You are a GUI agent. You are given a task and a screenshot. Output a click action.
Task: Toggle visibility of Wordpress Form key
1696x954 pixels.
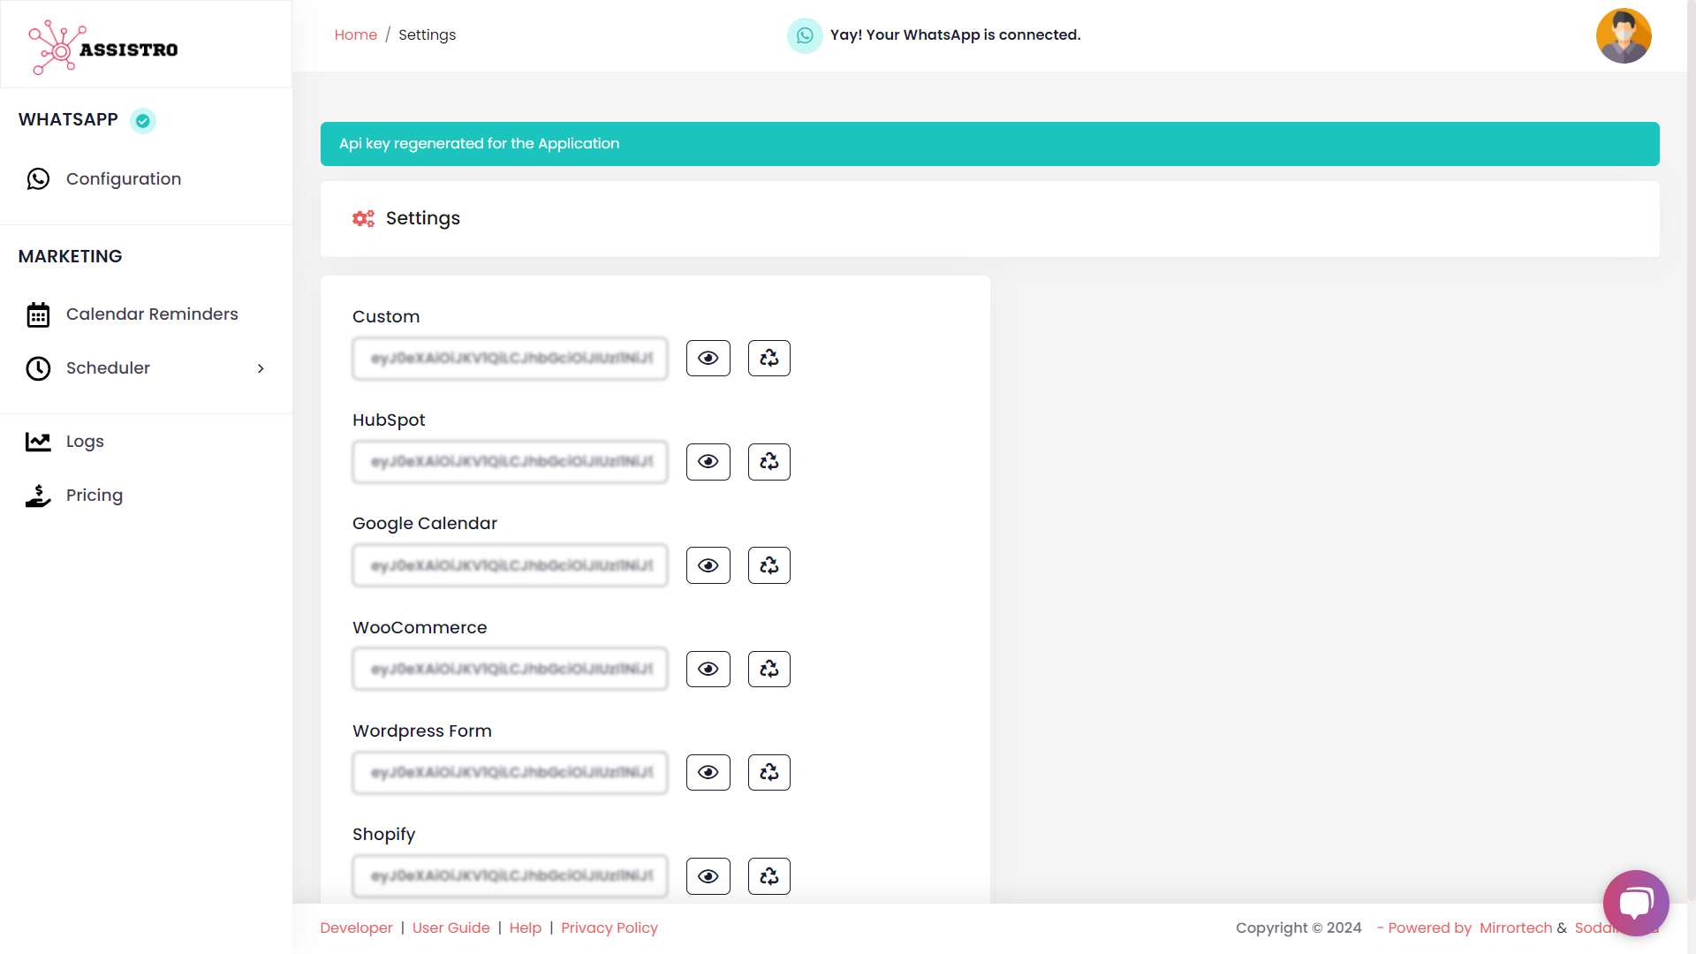708,772
